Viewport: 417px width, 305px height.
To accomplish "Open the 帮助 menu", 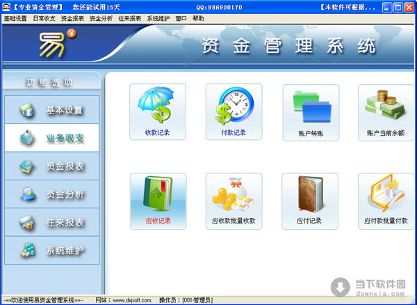I will point(199,18).
